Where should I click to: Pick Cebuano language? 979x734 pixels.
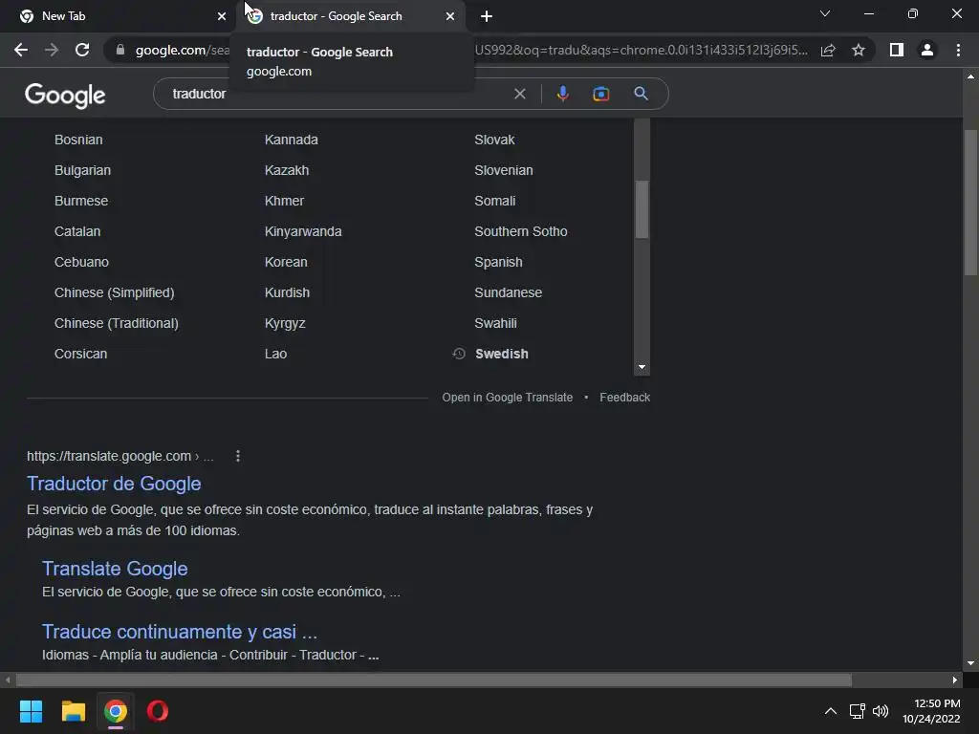(x=82, y=262)
